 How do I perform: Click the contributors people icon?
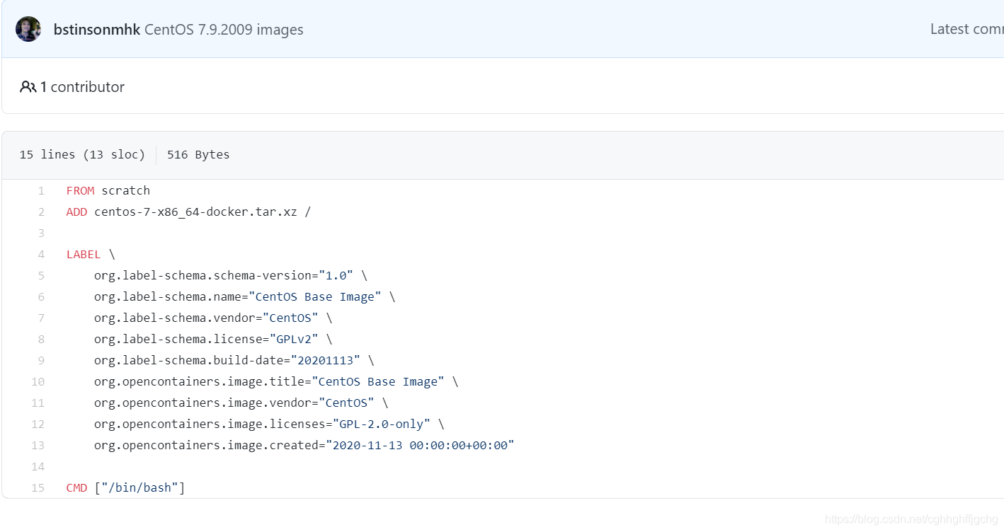[28, 87]
